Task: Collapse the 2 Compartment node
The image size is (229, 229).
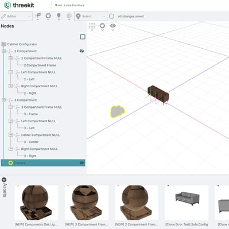Action: click(3, 51)
